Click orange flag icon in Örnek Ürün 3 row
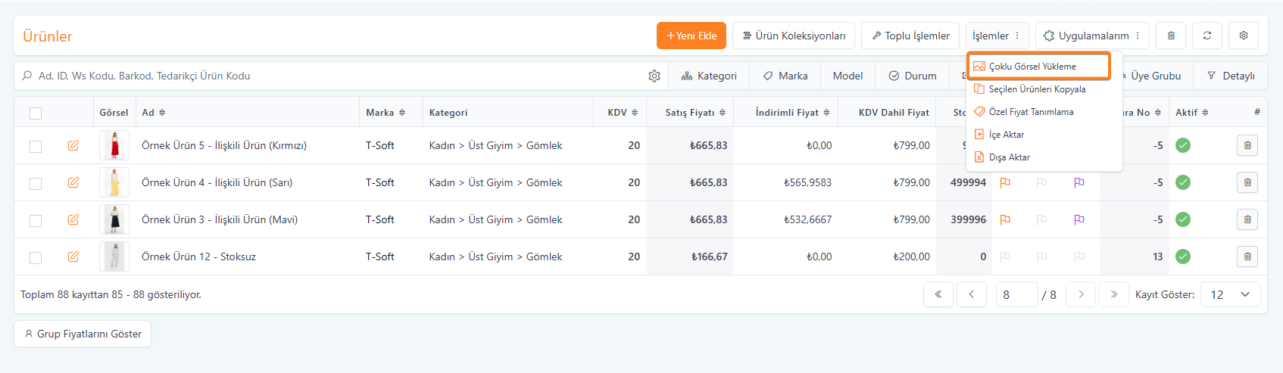Image resolution: width=1283 pixels, height=373 pixels. tap(1005, 219)
